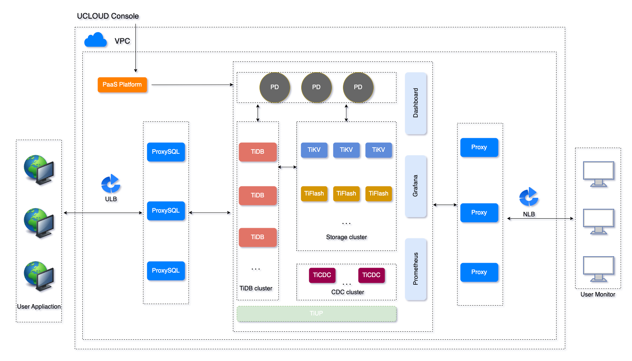Click the ULB load balancer icon
Image resolution: width=632 pixels, height=361 pixels.
[x=111, y=184]
